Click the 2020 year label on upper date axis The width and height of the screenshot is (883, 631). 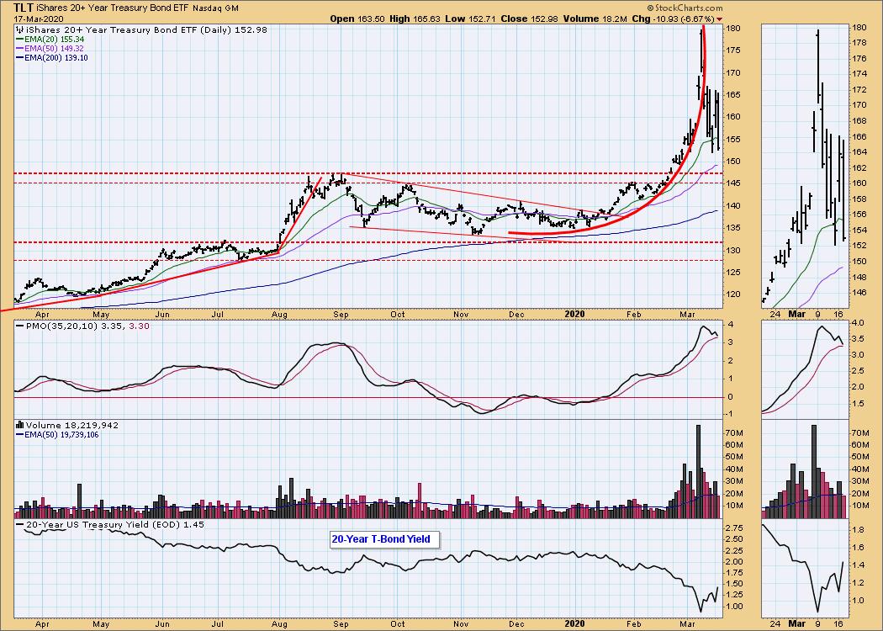coord(575,315)
